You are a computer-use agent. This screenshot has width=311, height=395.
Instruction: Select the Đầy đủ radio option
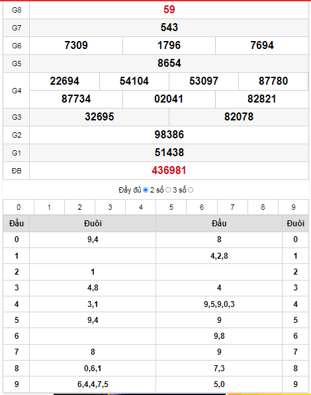[x=146, y=190]
